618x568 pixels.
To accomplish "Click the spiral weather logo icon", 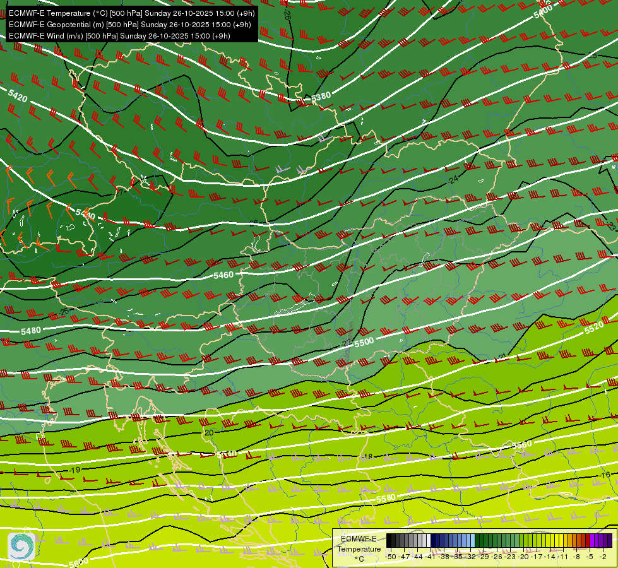I will tap(21, 547).
